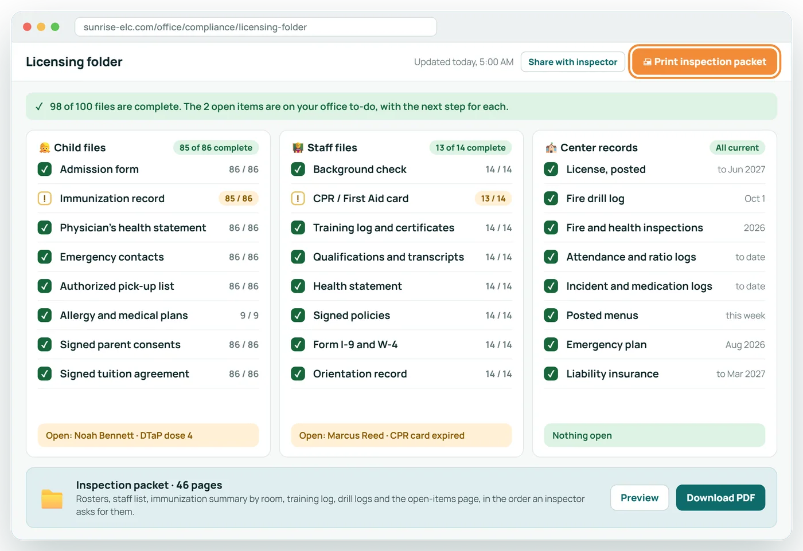This screenshot has height=551, width=803.
Task: Toggle the Background check checkbox
Action: coord(298,170)
